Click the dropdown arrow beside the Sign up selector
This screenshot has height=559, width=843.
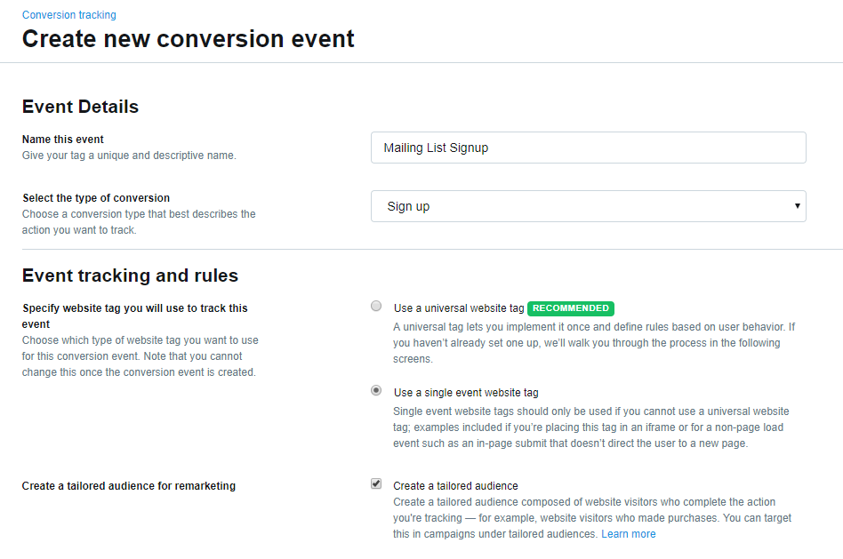coord(797,205)
